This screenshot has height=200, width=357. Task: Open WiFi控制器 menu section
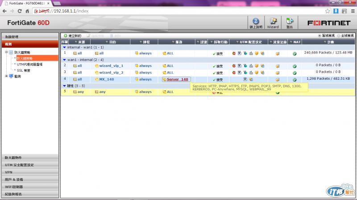coord(30,187)
